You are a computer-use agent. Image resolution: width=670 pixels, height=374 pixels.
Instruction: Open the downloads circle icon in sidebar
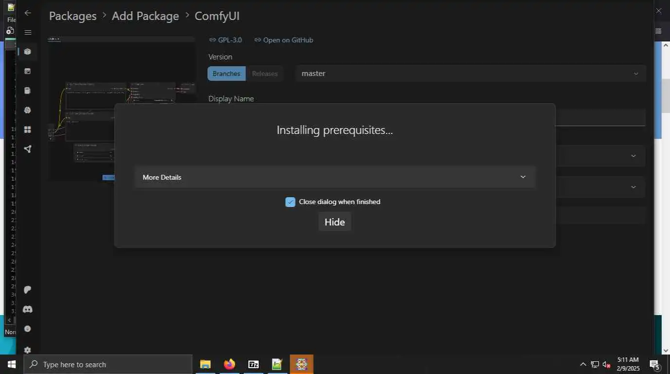[28, 329]
